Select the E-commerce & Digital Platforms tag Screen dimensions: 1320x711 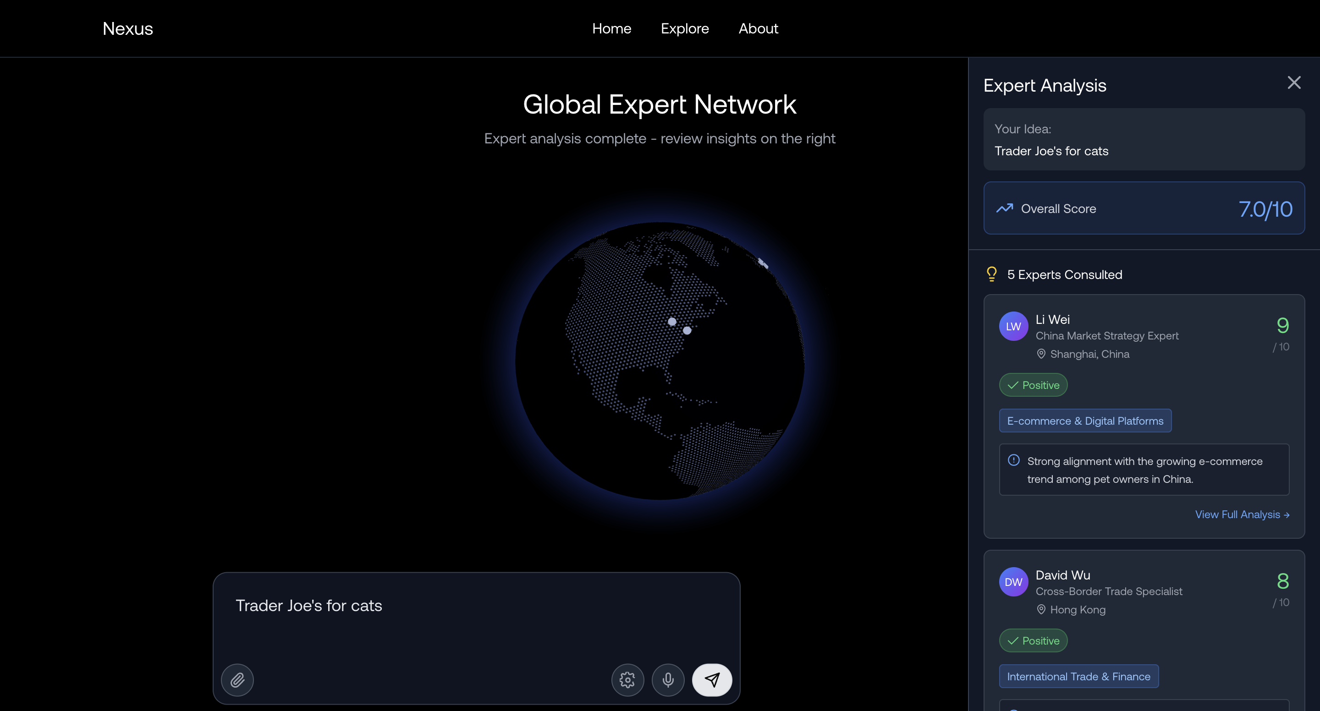coord(1085,421)
